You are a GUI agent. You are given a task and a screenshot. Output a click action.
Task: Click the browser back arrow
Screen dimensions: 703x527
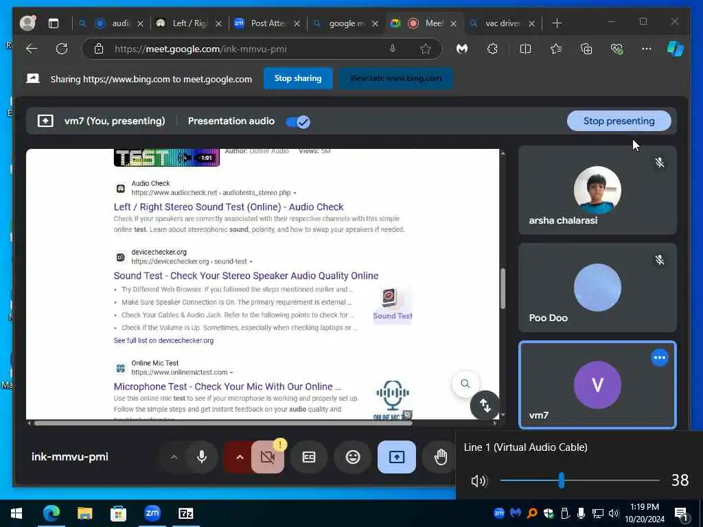pyautogui.click(x=32, y=49)
